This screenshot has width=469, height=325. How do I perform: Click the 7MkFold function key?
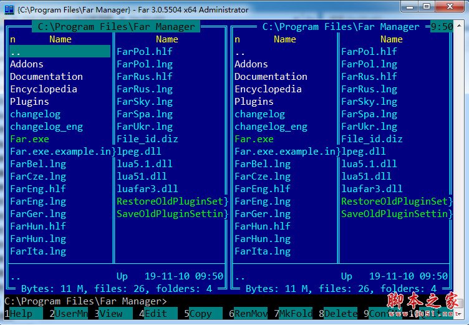click(x=293, y=314)
